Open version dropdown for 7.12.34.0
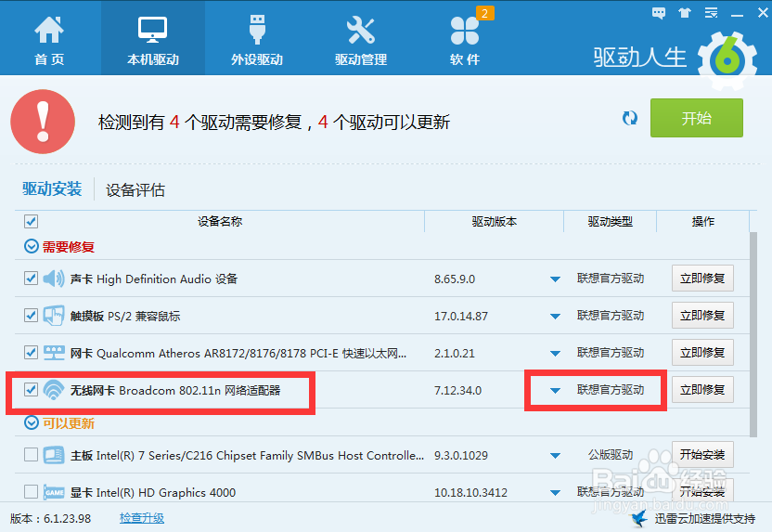The height and width of the screenshot is (532, 772). (555, 391)
